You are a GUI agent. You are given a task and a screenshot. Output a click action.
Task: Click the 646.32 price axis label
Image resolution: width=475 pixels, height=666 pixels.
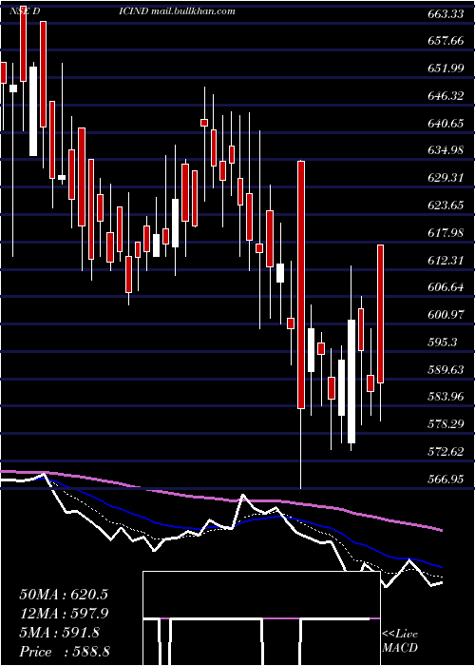pyautogui.click(x=446, y=96)
